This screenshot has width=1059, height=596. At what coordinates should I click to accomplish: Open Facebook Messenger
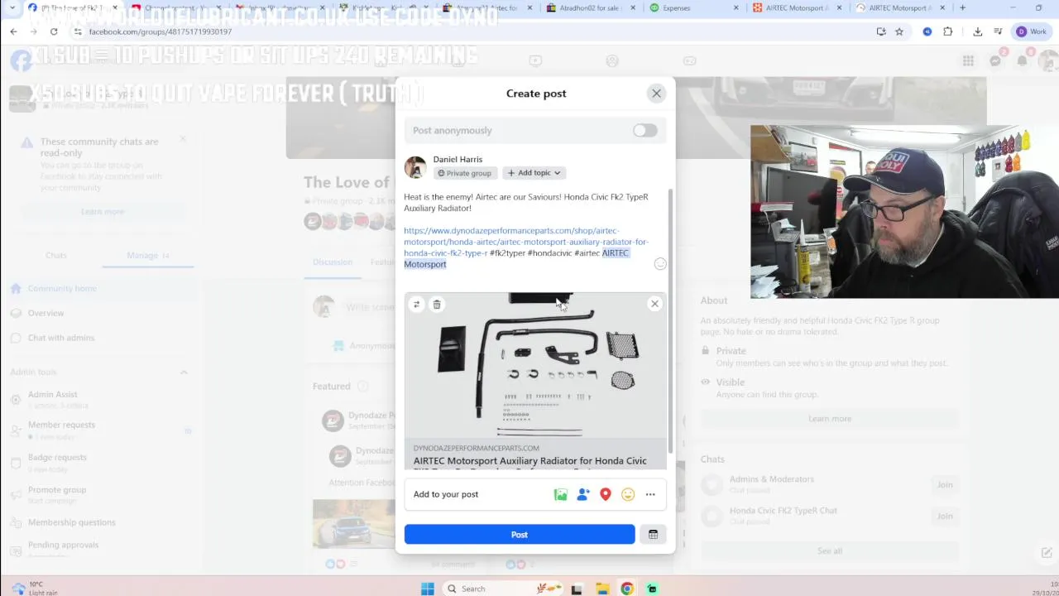point(995,60)
